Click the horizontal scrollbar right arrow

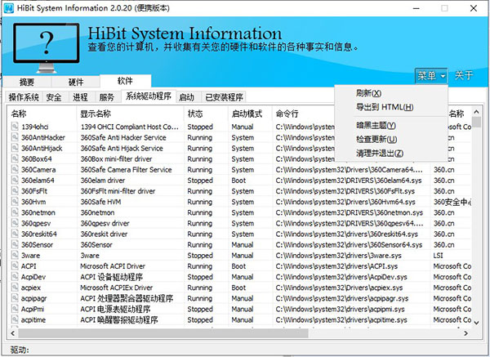click(466, 333)
